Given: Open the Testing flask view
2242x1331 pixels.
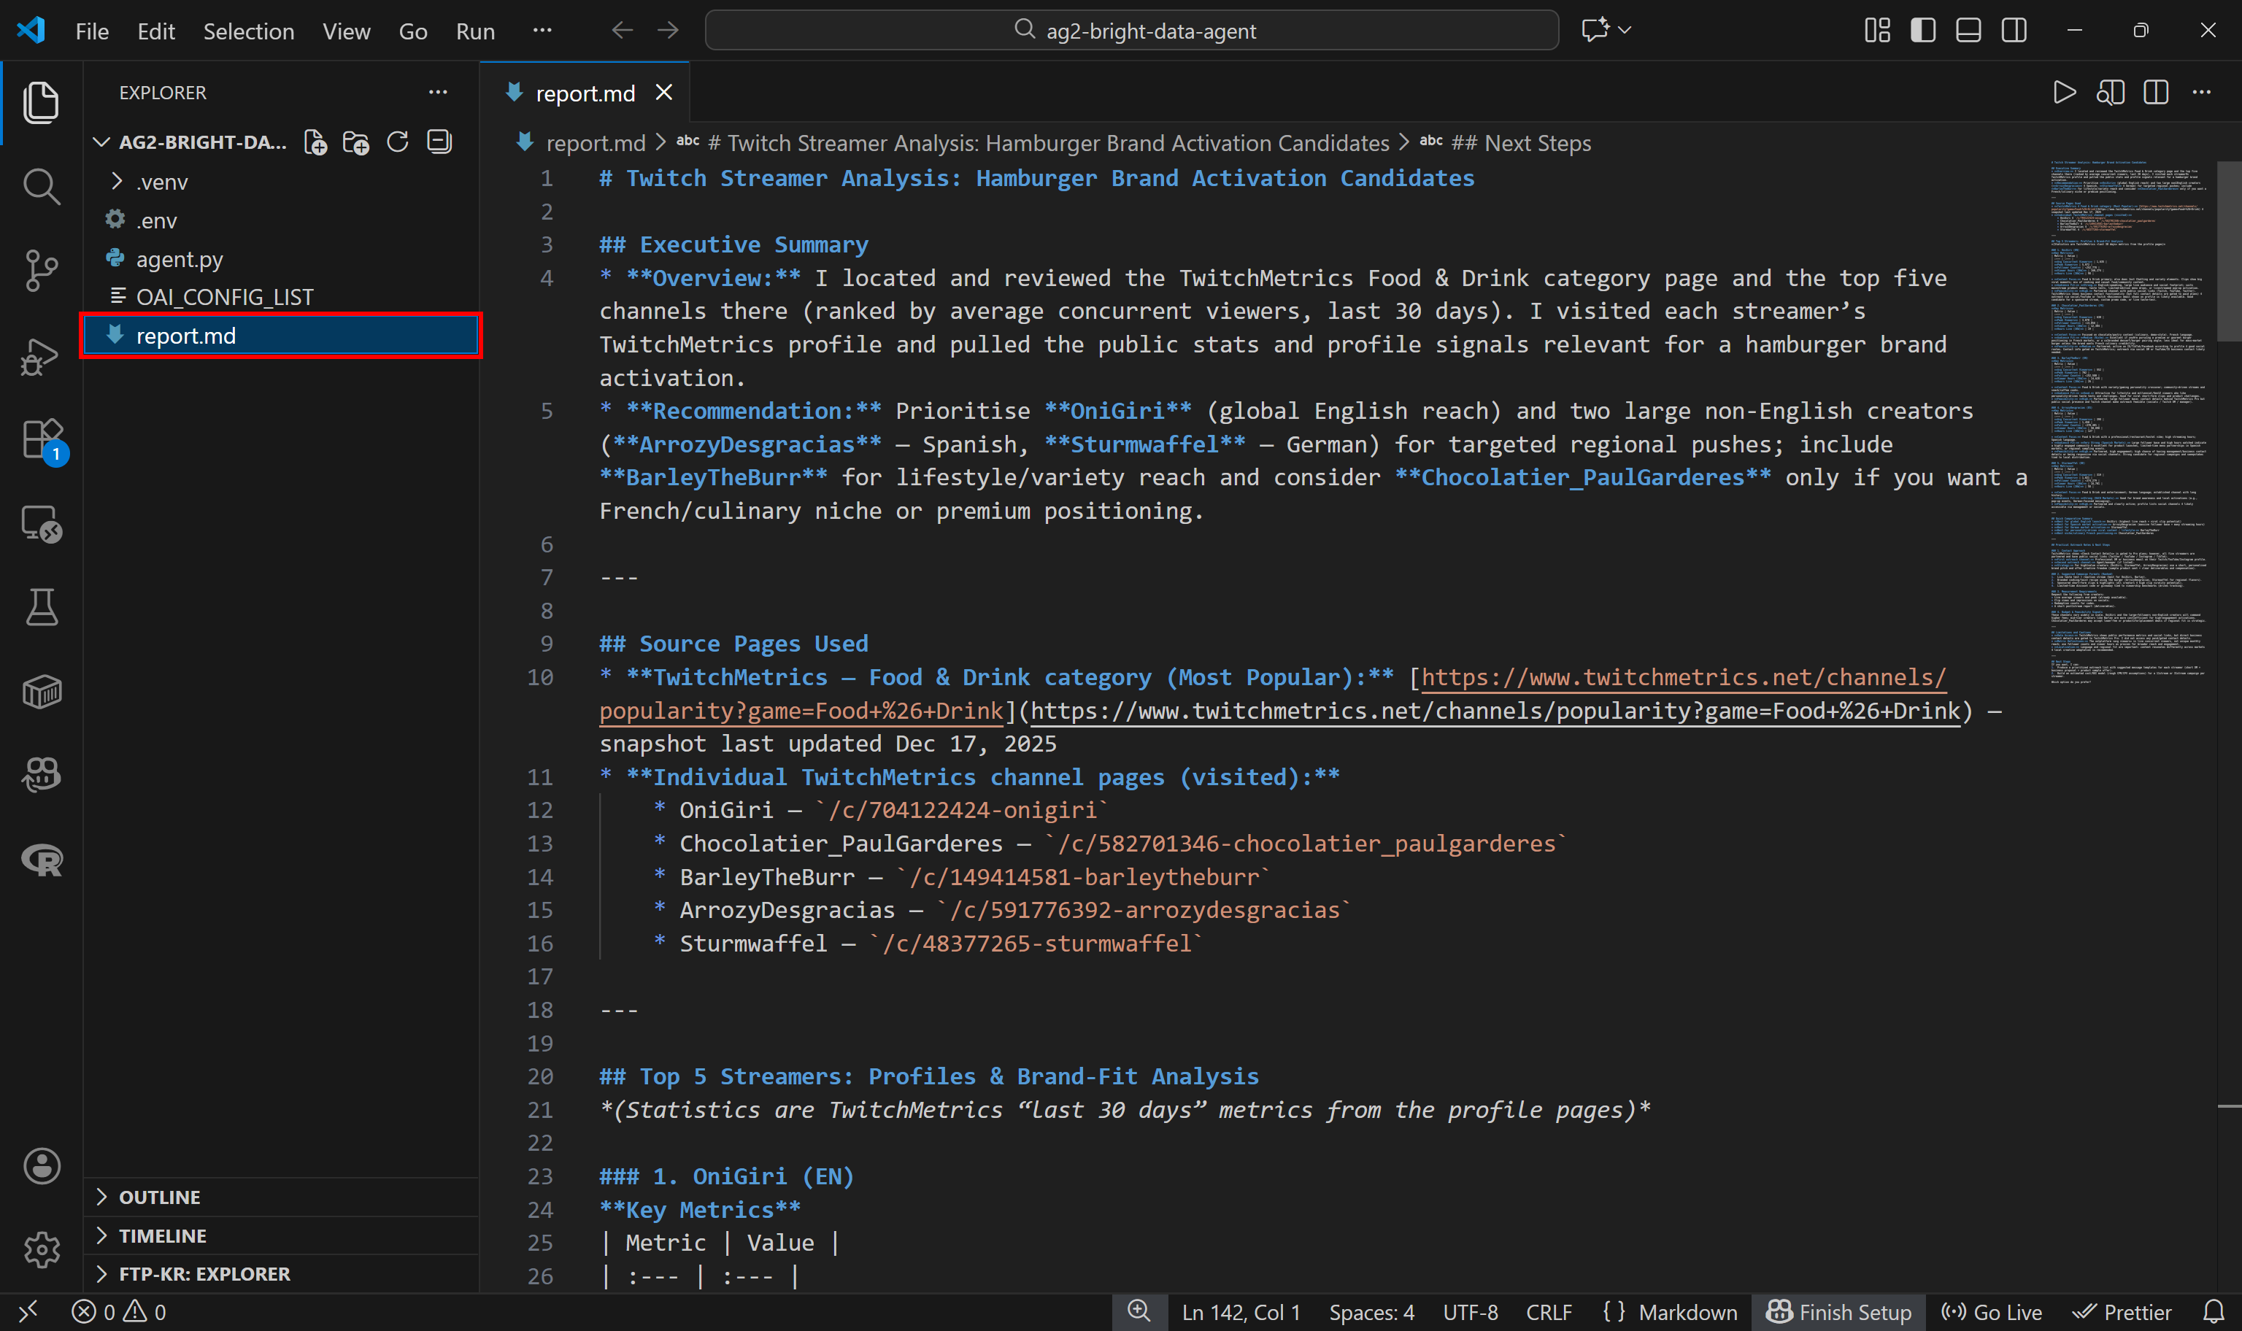Looking at the screenshot, I should coord(42,607).
